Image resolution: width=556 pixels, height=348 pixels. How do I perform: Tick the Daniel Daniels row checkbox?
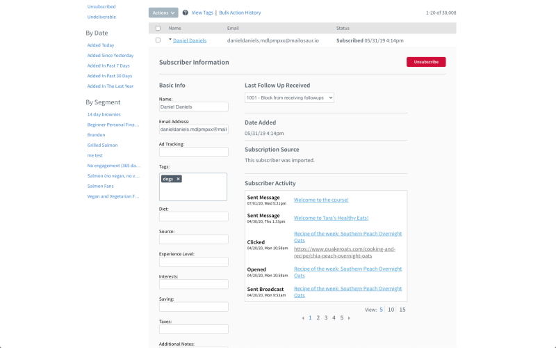click(x=158, y=40)
